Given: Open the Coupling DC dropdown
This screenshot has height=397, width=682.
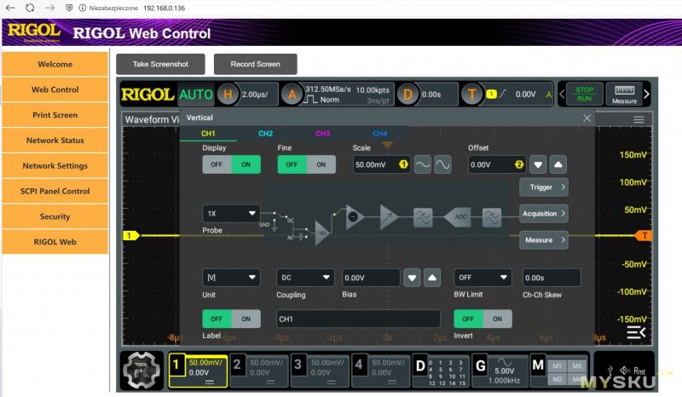Looking at the screenshot, I should [306, 278].
